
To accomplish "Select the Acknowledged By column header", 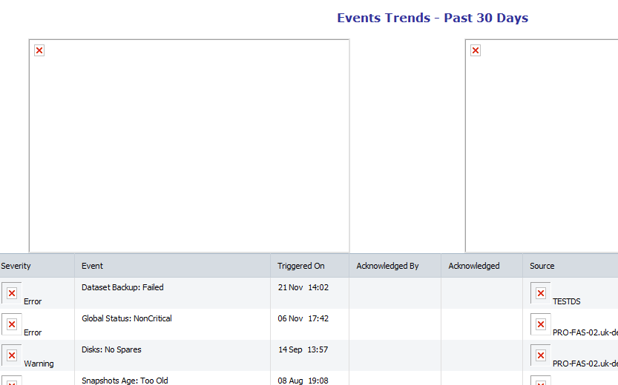I will (387, 266).
